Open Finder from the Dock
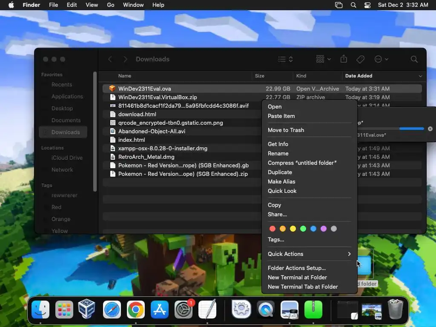This screenshot has height=327, width=436. point(40,310)
